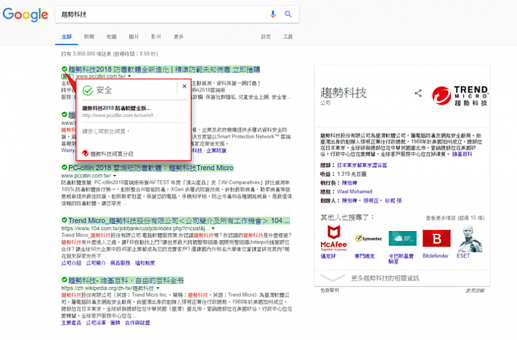Open Wael Mohamed president link
Image resolution: width=517 pixels, height=340 pixels.
[355, 192]
